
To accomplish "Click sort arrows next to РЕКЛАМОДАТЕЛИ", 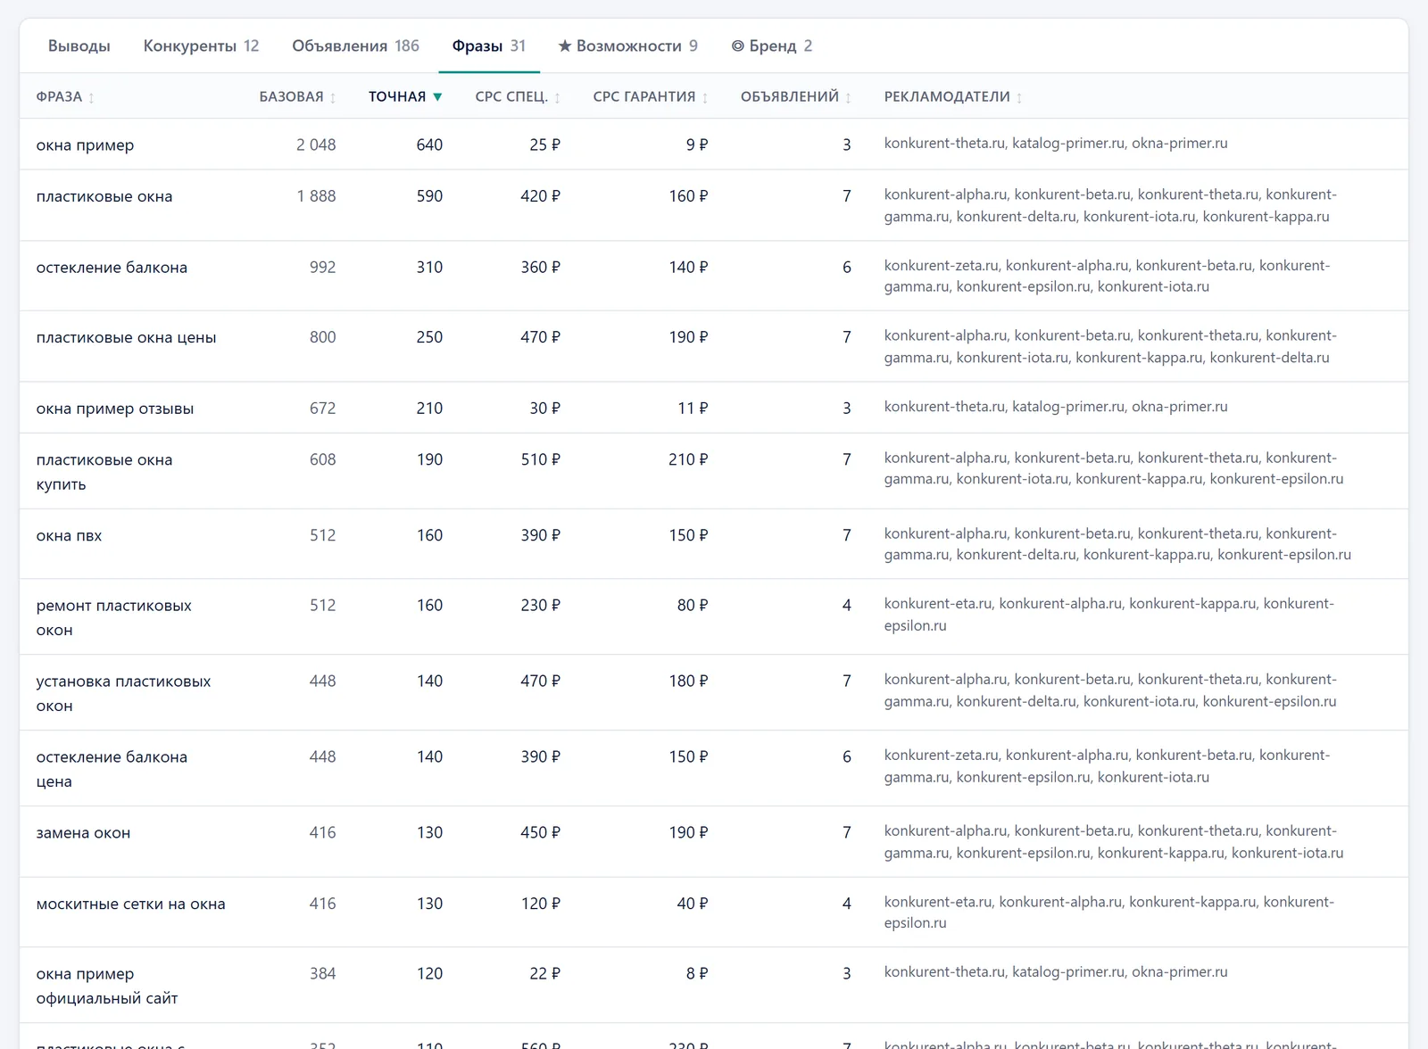I will coord(1019,97).
